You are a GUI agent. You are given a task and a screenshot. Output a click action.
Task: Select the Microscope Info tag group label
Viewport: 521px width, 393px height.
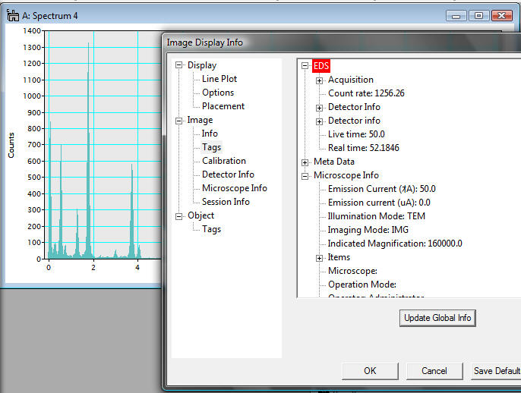[x=346, y=175]
